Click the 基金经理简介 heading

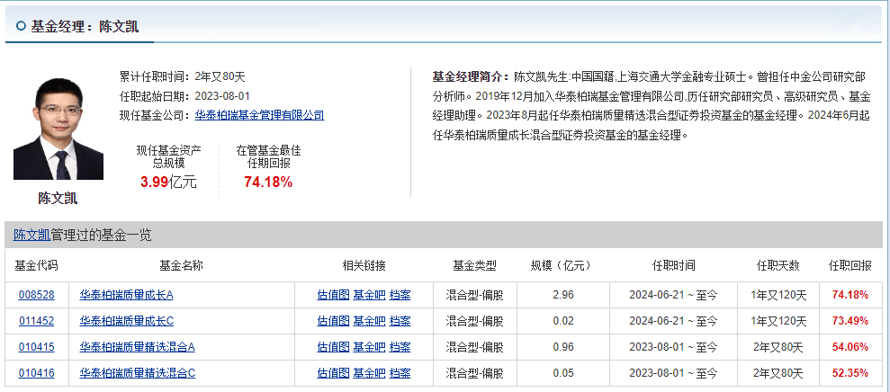tap(472, 76)
